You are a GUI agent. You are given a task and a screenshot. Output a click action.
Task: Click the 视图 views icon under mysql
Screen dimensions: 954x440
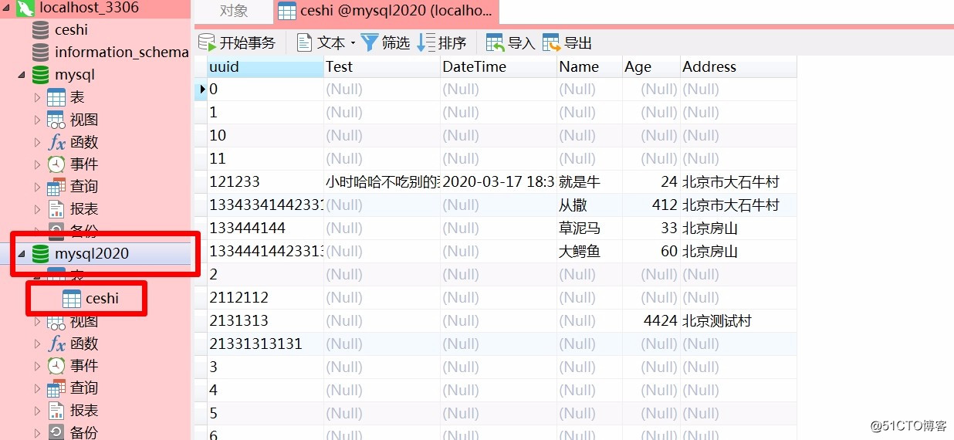click(x=56, y=120)
